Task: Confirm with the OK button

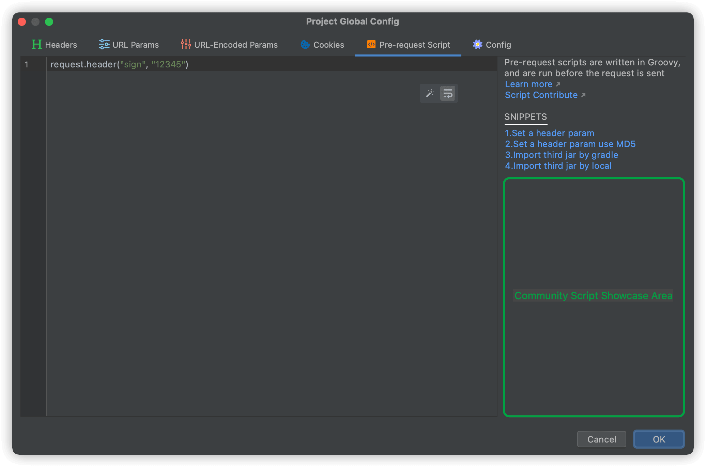Action: pyautogui.click(x=658, y=439)
